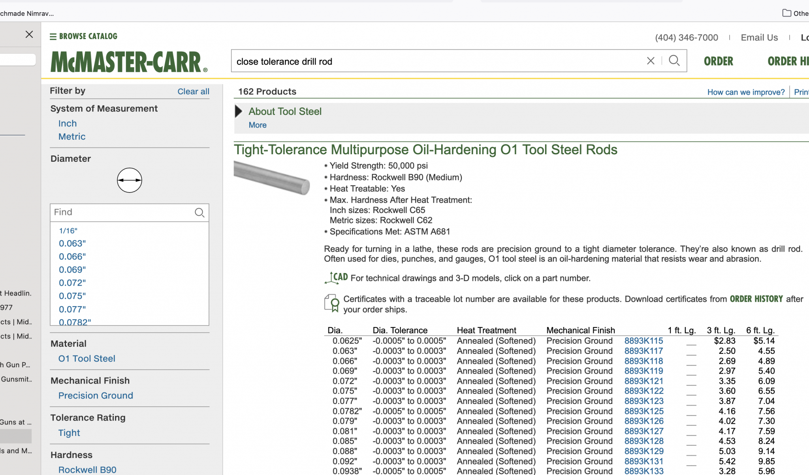
Task: Expand the About Tool Steel triangle
Action: point(239,111)
